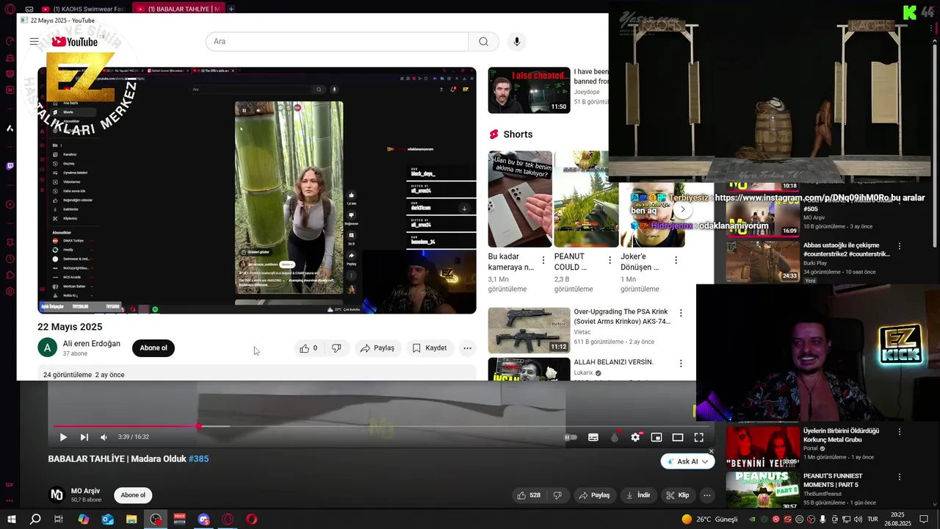Dislike the BABALAR TAHLİYE video
The height and width of the screenshot is (529, 940).
[x=557, y=495]
